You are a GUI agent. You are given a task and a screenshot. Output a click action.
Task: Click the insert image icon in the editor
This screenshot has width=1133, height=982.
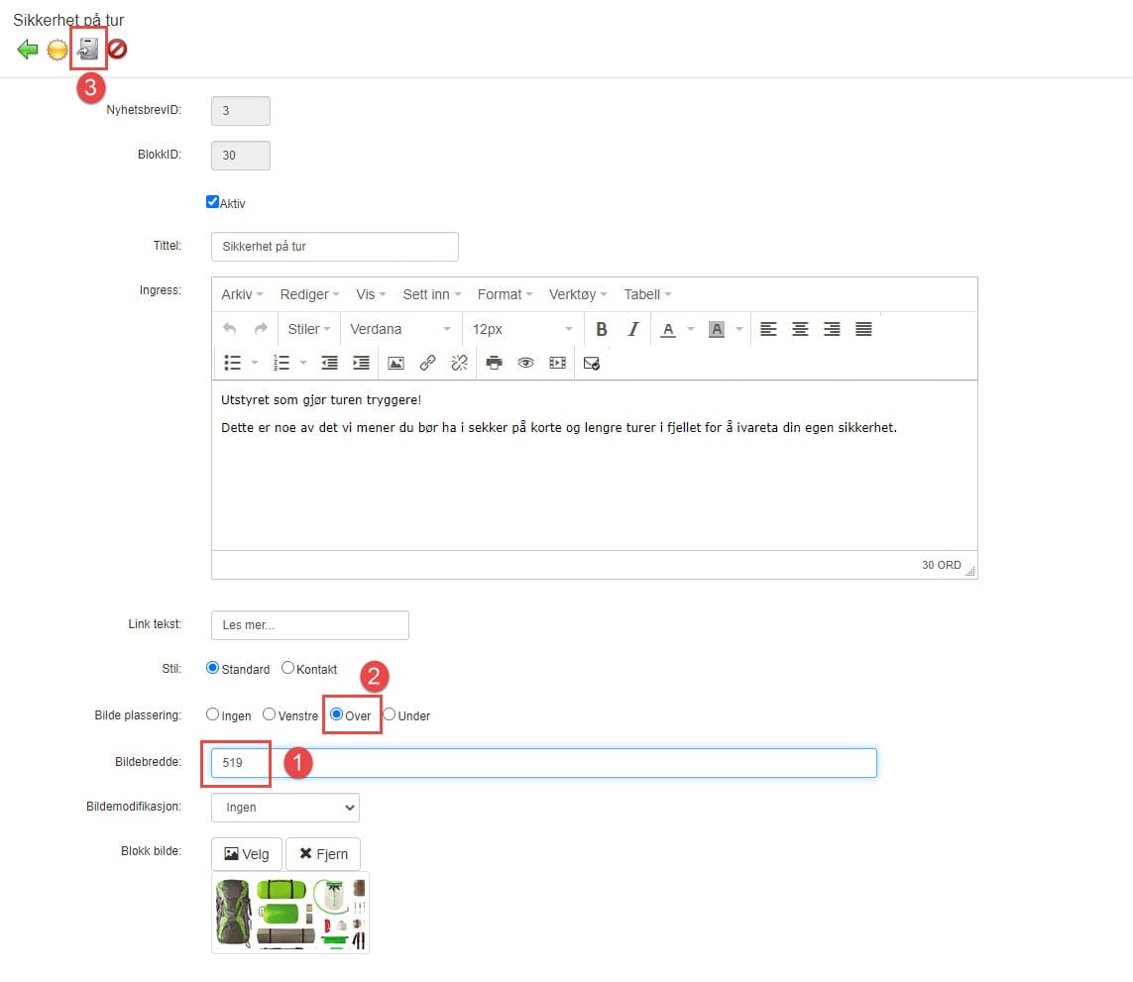[396, 363]
